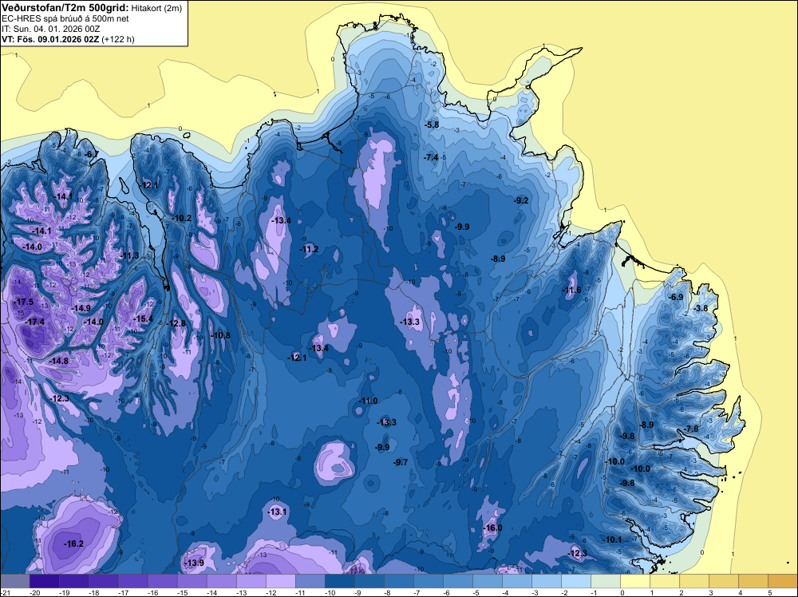Select the legend swatch between -13 and -12
798x597 pixels.
point(251,581)
